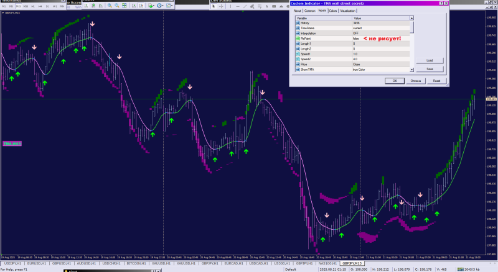The height and width of the screenshot is (272, 498).
Task: Click the Load button
Action: click(430, 60)
